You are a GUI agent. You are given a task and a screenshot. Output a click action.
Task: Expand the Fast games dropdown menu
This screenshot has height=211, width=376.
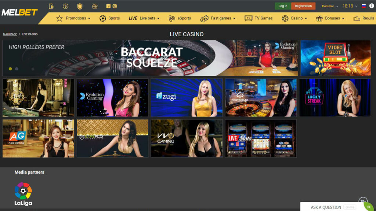pyautogui.click(x=223, y=18)
